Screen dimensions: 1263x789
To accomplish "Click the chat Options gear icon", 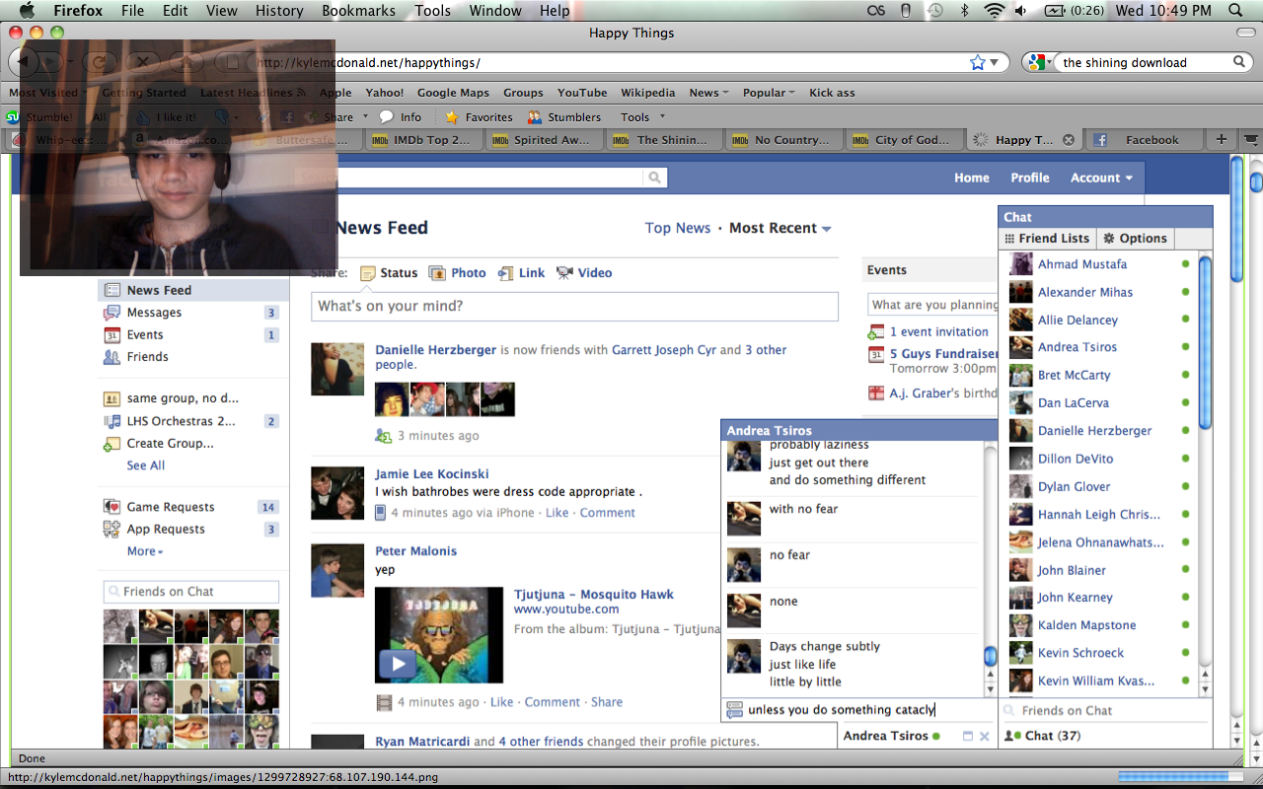I will tap(1109, 239).
